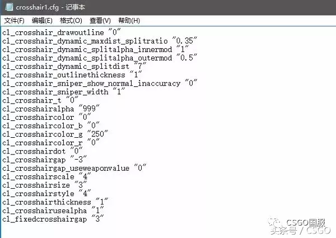Click the cl_crosshair_outlinethickness "1" line
This screenshot has width=336, height=238.
point(72,75)
